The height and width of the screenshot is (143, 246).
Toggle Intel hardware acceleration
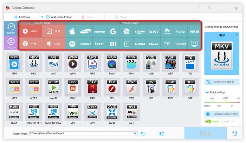pos(231,121)
